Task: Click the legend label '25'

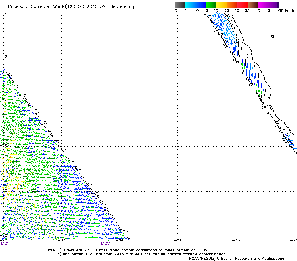Action: (x=227, y=11)
